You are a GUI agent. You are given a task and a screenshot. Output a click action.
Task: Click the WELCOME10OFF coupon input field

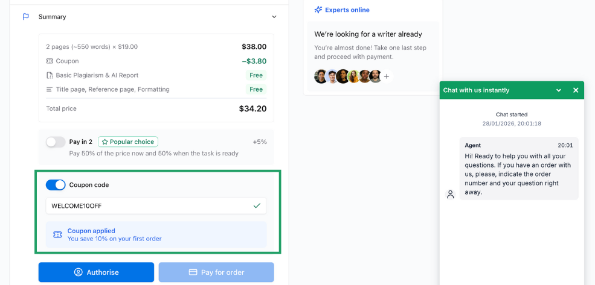point(148,205)
